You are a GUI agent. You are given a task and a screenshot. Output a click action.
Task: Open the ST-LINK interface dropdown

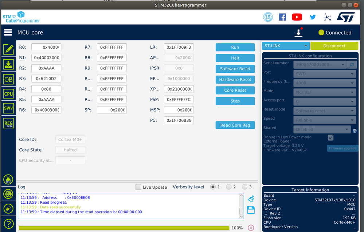click(x=286, y=46)
